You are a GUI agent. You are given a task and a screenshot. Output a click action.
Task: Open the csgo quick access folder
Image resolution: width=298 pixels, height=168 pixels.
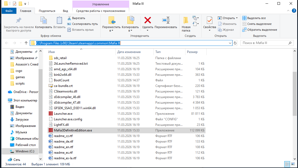16,71
